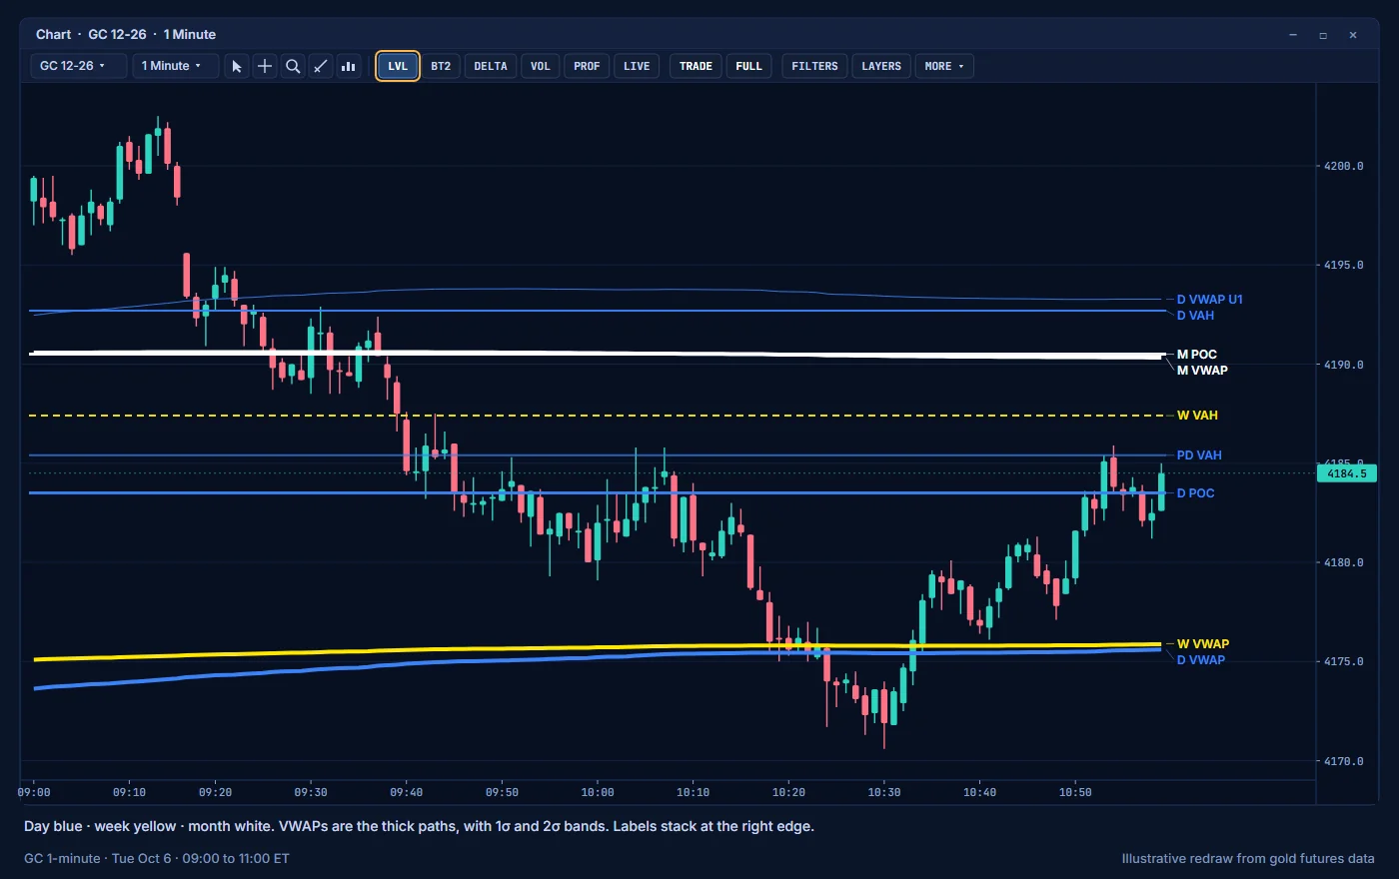Click the 4170.0 price axis label
This screenshot has height=879, width=1399.
click(1344, 761)
